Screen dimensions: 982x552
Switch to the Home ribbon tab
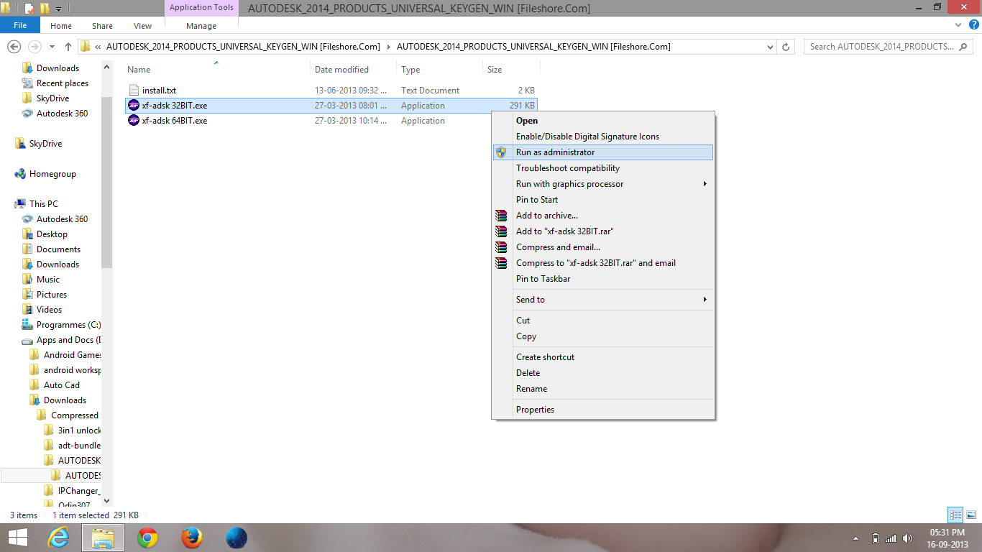click(x=61, y=26)
